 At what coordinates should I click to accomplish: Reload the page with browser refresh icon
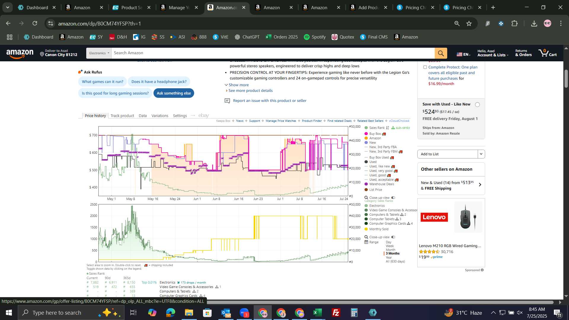pyautogui.click(x=35, y=23)
